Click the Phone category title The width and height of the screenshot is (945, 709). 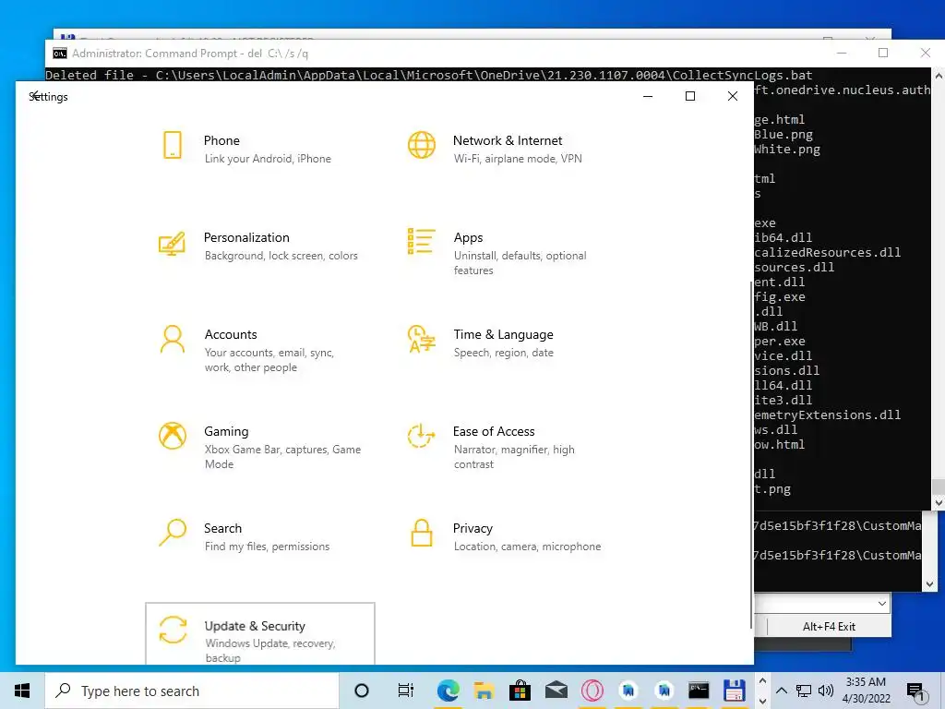221,140
